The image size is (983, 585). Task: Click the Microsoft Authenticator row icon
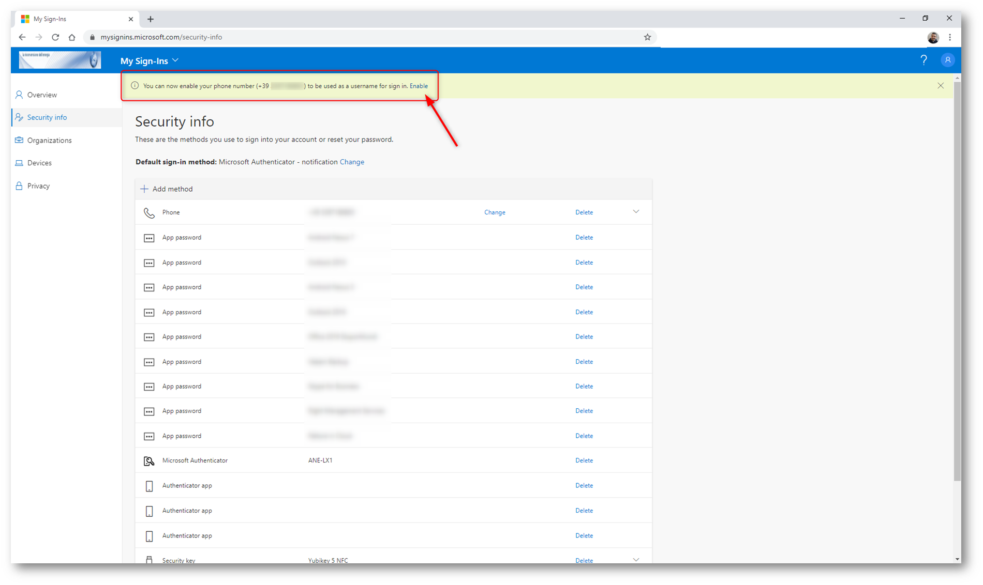pyautogui.click(x=149, y=461)
